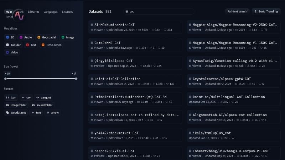Toggle Geospatial modality filter
This screenshot has width=285, height=160.
(x=47, y=37)
